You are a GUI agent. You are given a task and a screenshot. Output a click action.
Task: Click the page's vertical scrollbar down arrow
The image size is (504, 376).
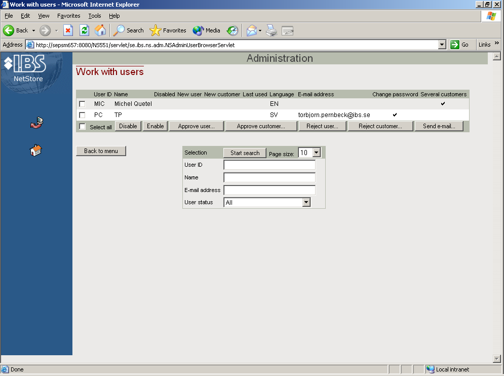coord(496,359)
